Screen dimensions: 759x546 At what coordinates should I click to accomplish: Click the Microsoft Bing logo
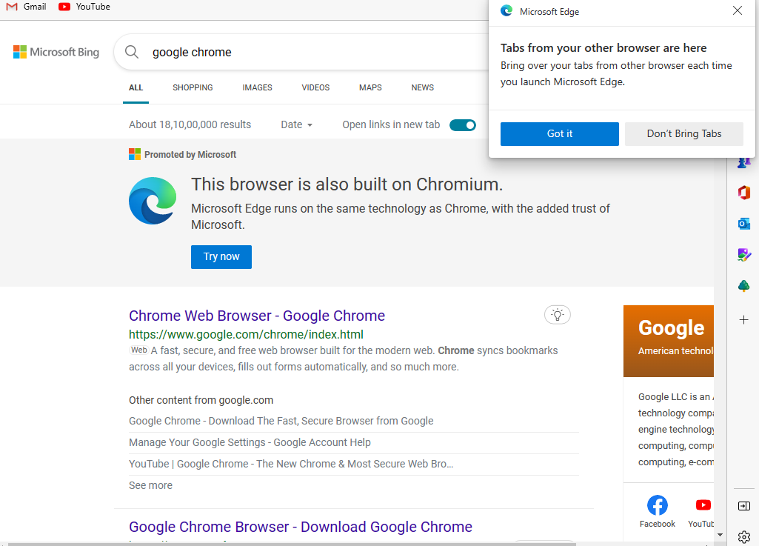pyautogui.click(x=56, y=53)
